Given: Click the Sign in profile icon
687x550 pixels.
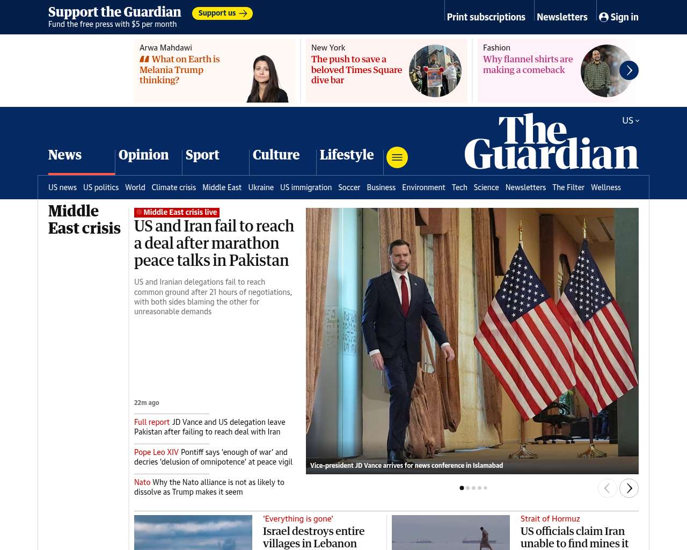Looking at the screenshot, I should tap(604, 17).
